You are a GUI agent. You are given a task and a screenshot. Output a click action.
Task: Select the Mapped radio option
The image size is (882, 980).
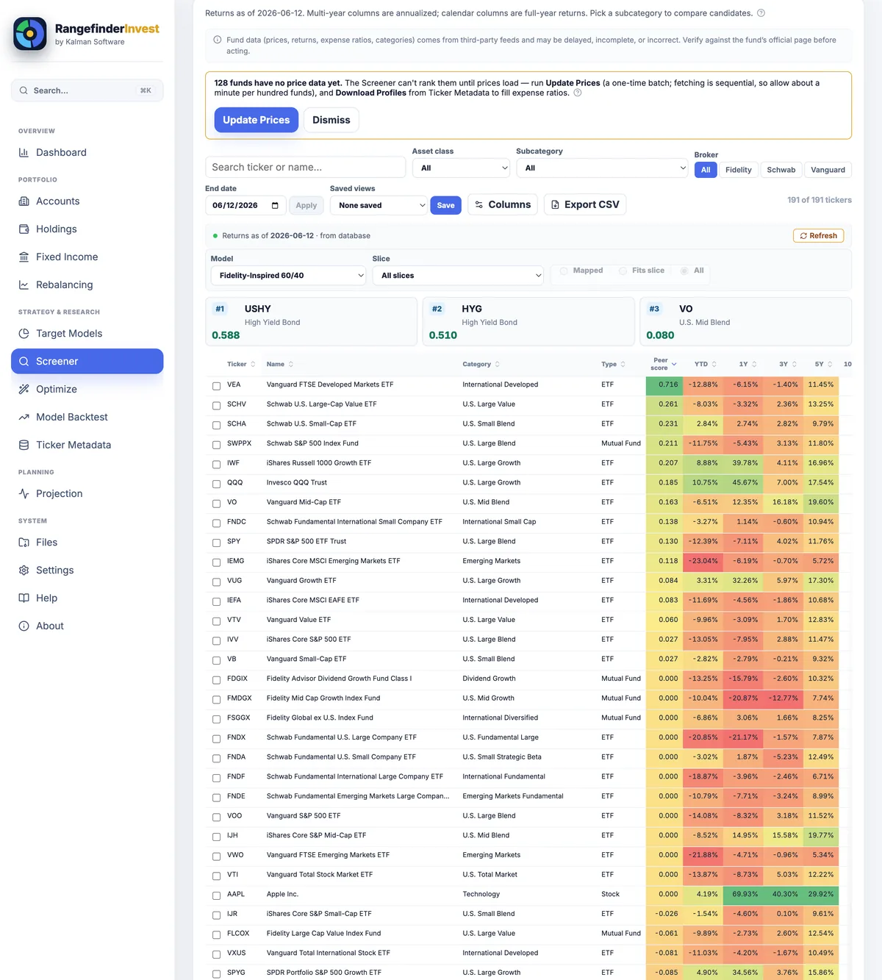coord(564,271)
